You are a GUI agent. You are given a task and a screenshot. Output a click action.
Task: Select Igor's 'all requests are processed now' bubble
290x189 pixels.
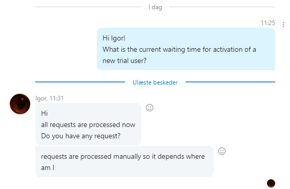(88, 124)
